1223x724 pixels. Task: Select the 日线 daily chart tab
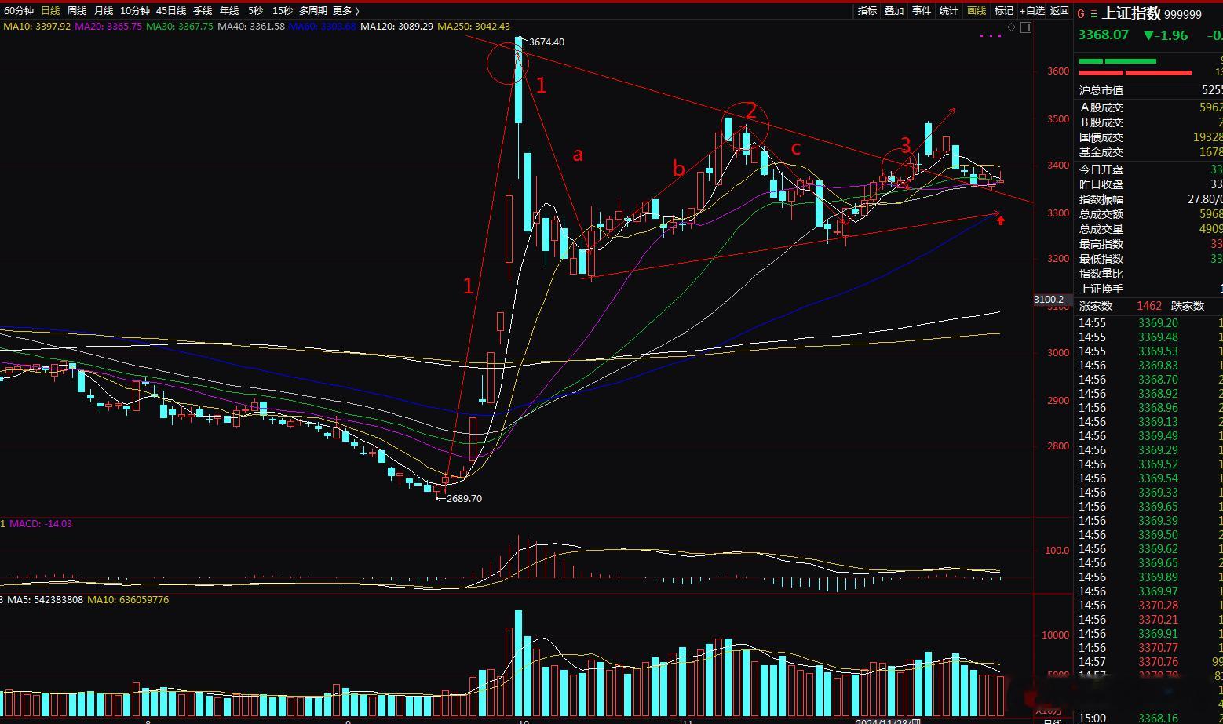50,11
